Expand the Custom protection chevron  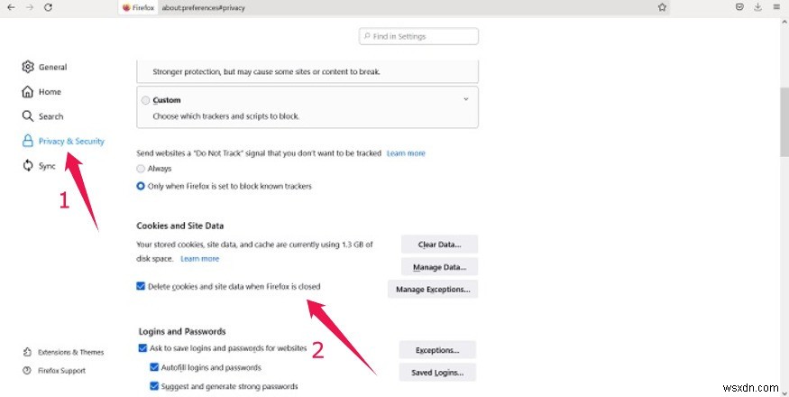466,99
